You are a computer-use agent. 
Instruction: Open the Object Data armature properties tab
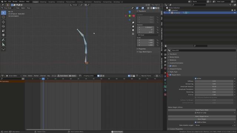tap(165, 83)
